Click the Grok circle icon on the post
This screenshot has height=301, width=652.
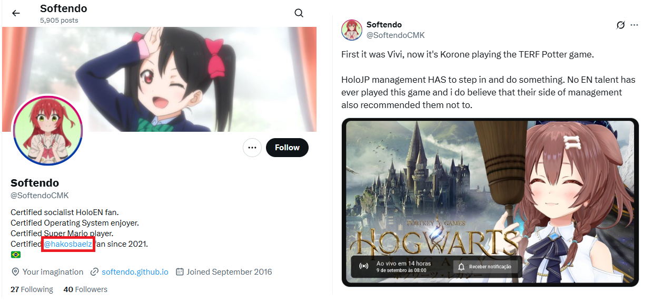(x=620, y=25)
